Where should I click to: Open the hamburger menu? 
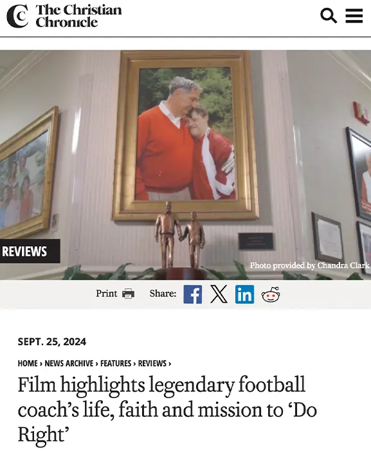tap(354, 15)
